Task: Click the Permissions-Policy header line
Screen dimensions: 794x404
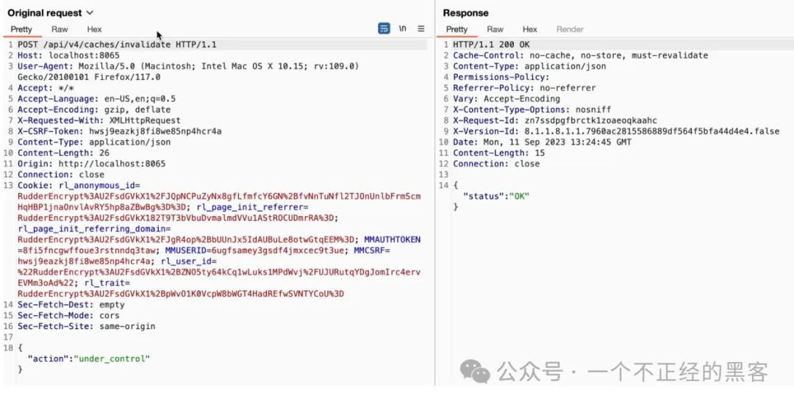Action: pyautogui.click(x=501, y=77)
